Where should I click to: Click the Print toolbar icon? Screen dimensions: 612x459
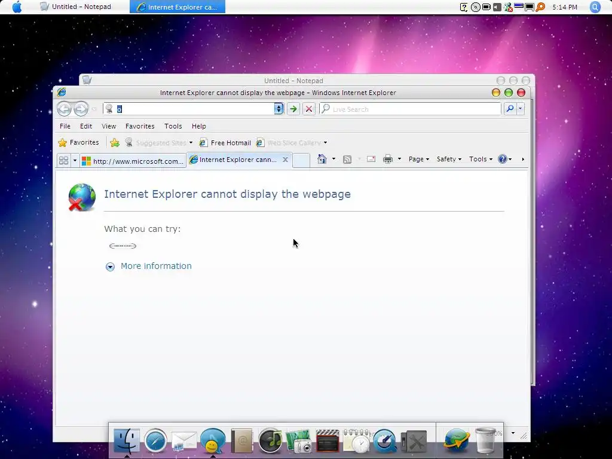pos(387,159)
